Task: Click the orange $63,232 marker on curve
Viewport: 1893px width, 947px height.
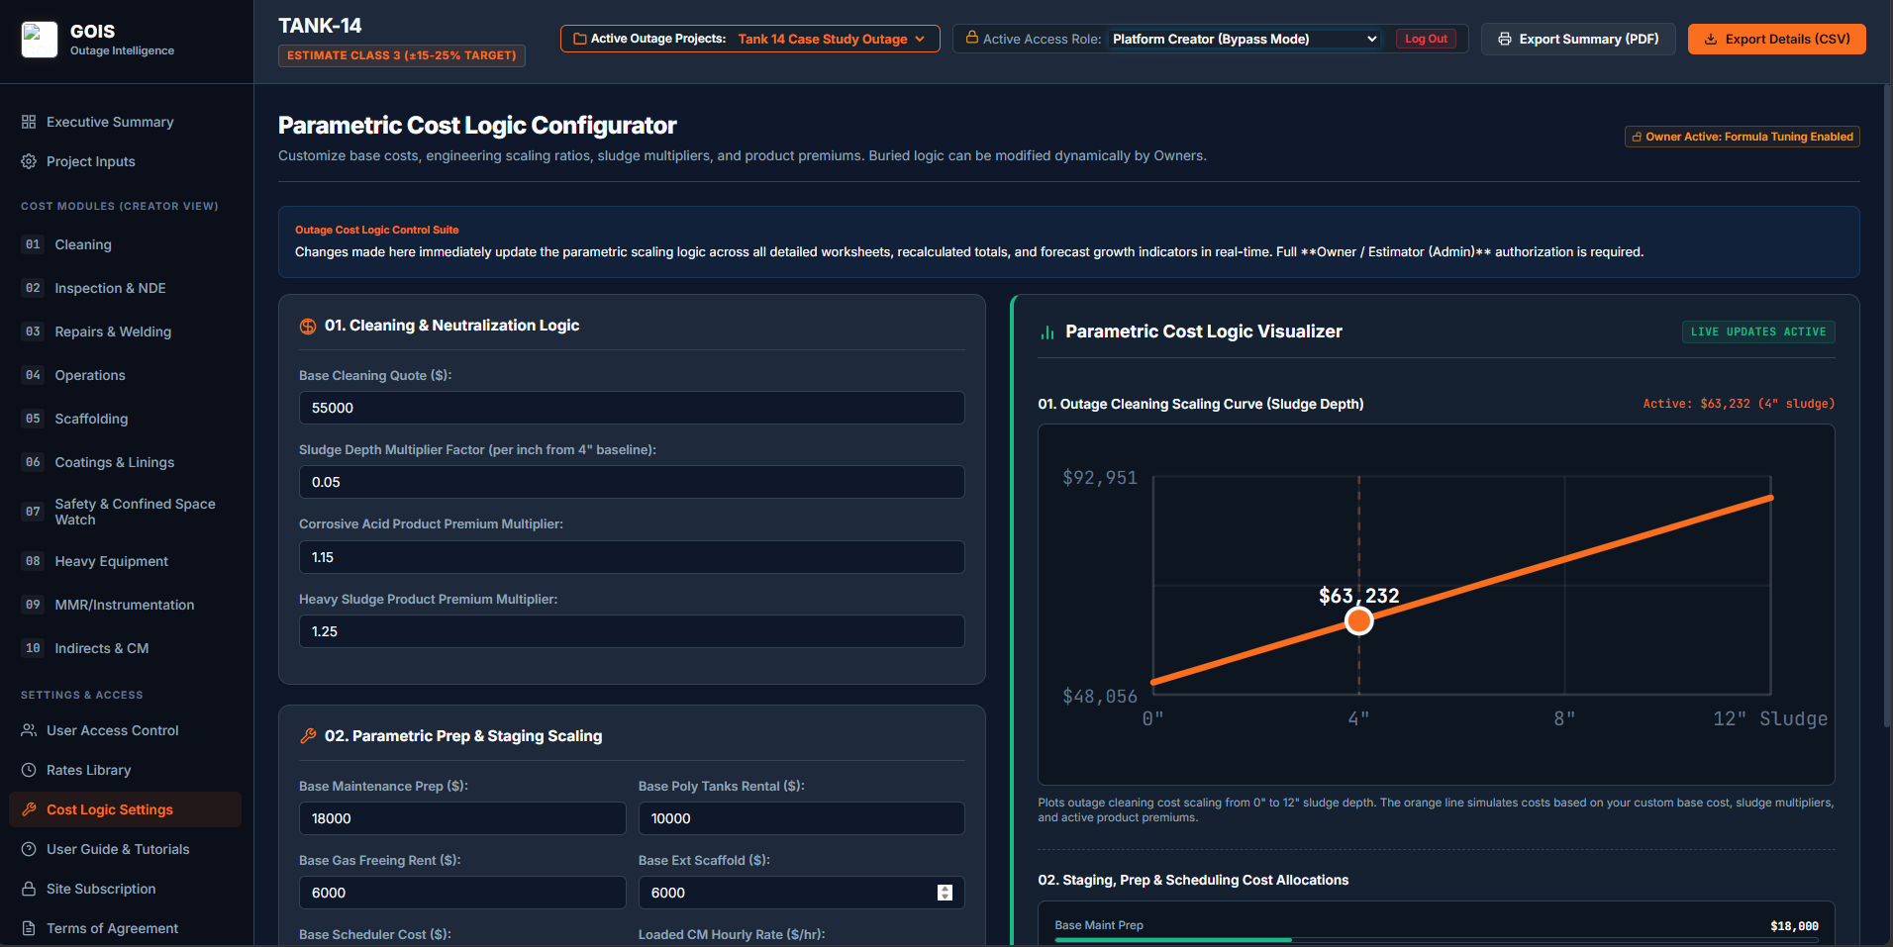Action: (1359, 620)
